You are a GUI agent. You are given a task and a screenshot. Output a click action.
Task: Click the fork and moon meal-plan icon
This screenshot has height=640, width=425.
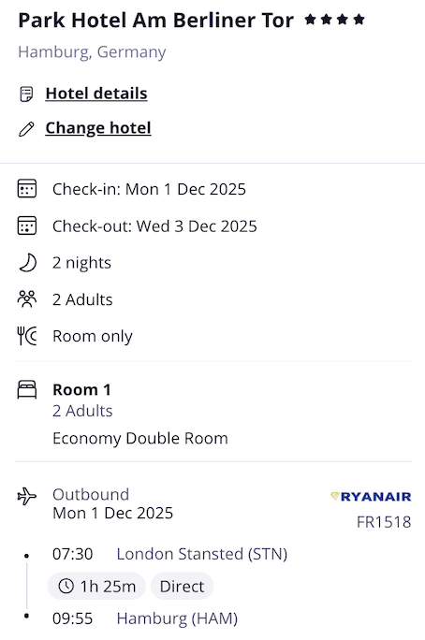point(27,336)
